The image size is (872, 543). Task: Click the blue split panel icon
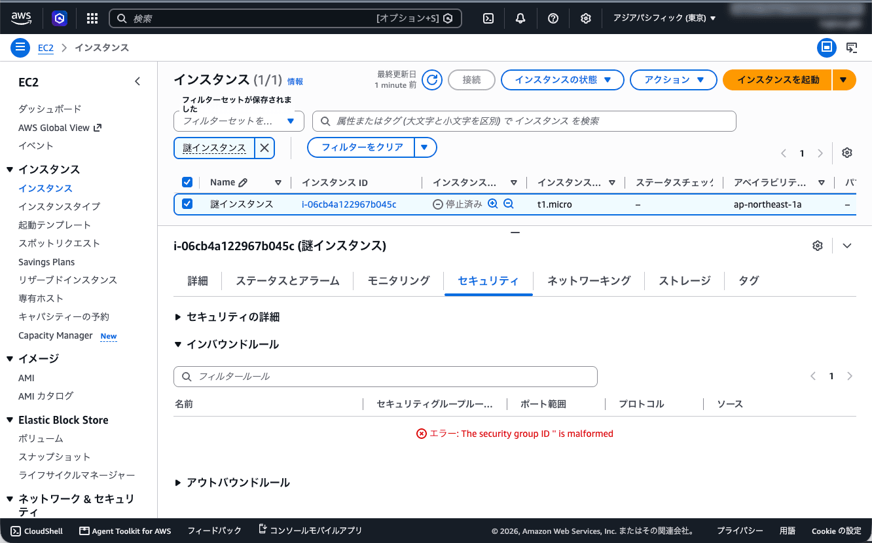(x=827, y=47)
